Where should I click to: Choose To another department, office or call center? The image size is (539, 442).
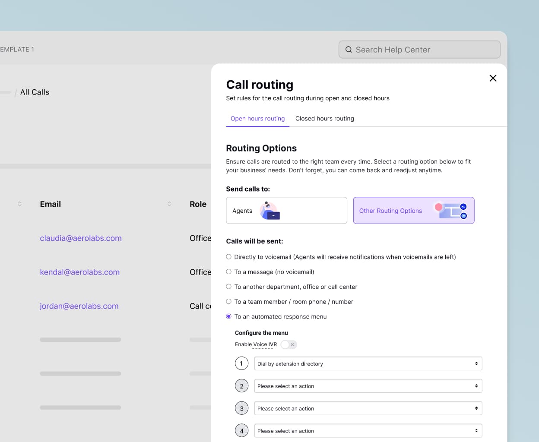(229, 287)
